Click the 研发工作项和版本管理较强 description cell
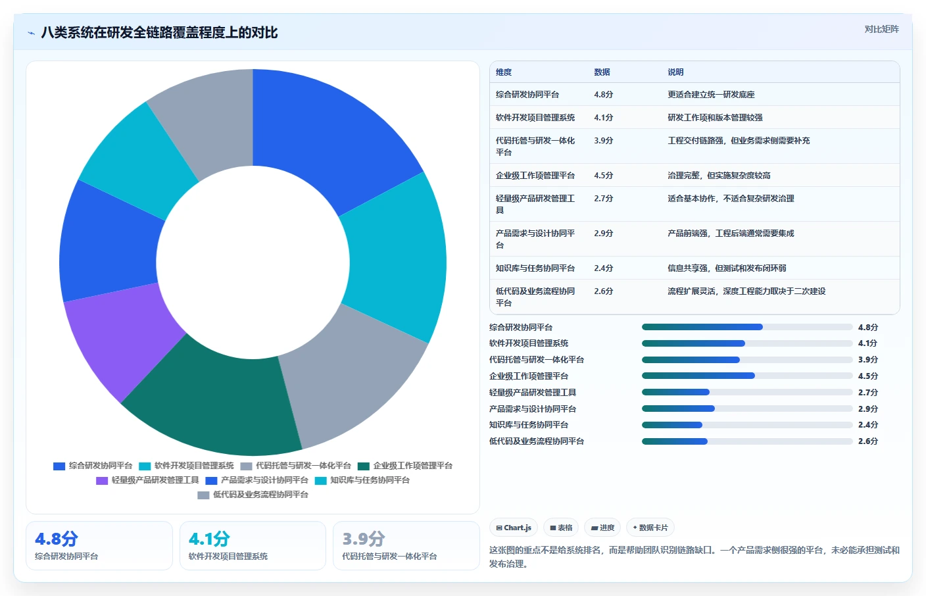Image resolution: width=926 pixels, height=596 pixels. (x=715, y=118)
